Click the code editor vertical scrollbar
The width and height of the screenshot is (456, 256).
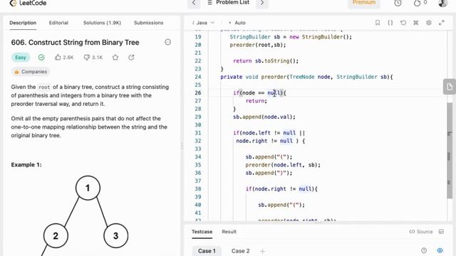pyautogui.click(x=450, y=151)
